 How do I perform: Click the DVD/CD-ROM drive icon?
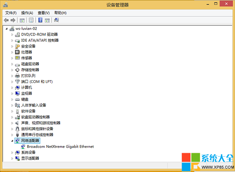coord(17,34)
